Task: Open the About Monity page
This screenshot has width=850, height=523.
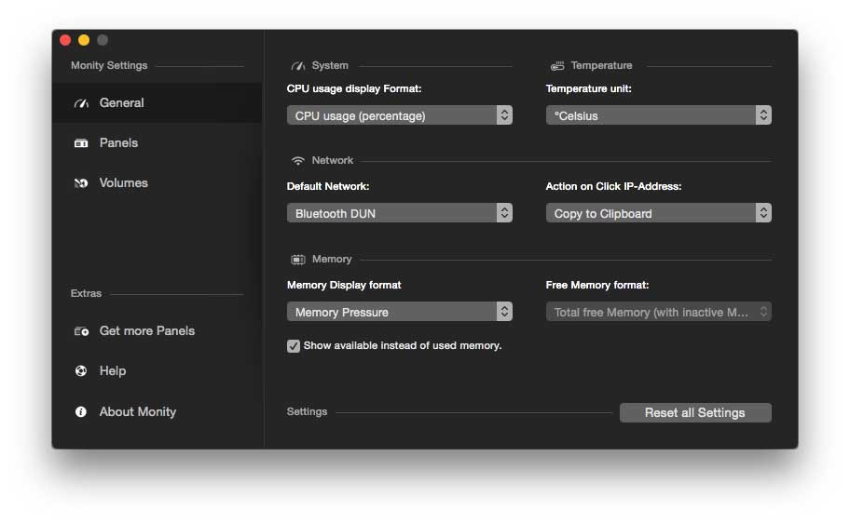Action: pos(137,411)
